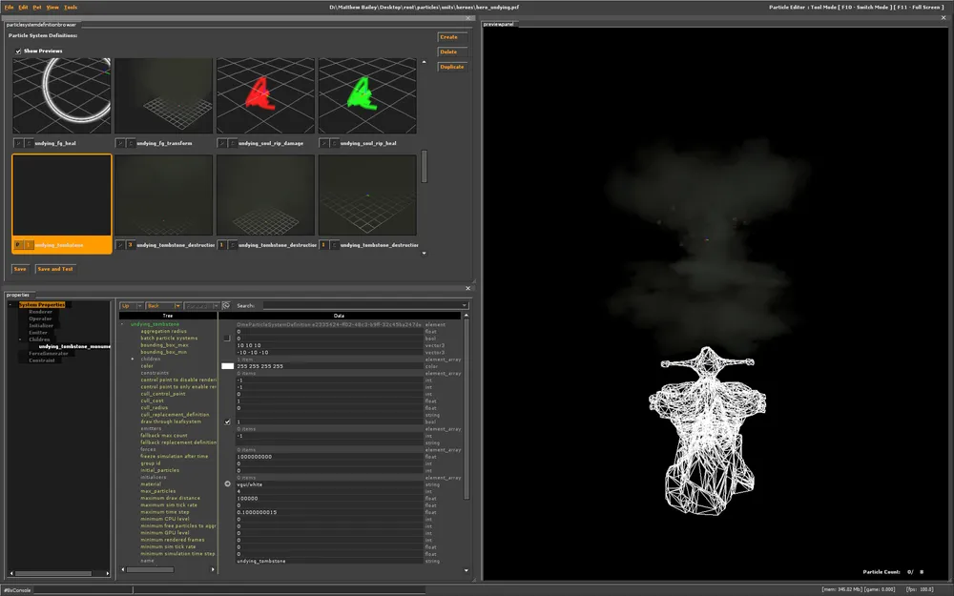Click the scroll-down arrow in the definitions browser

(x=425, y=253)
